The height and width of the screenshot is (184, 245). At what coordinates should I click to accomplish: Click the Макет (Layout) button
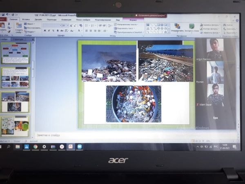click(x=30, y=24)
